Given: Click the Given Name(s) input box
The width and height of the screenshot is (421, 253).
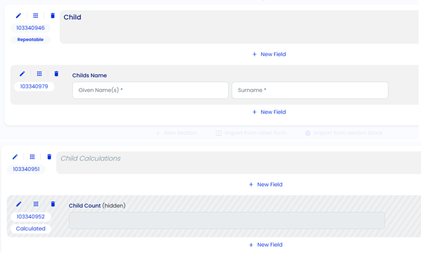Looking at the screenshot, I should coord(150,90).
